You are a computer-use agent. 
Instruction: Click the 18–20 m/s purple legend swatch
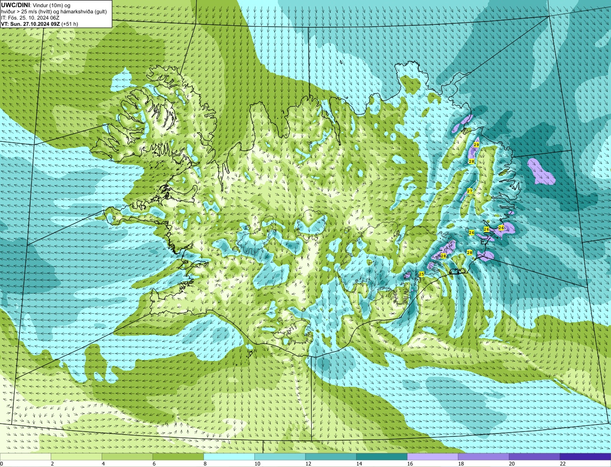pyautogui.click(x=484, y=456)
